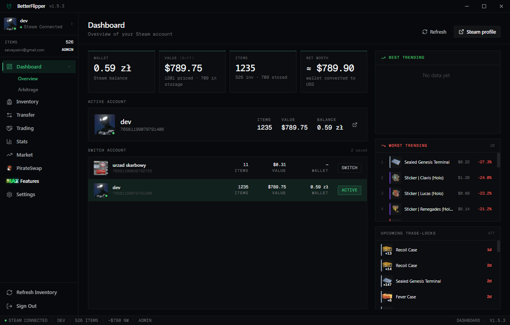Open the Arbitrage sub-item
The height and width of the screenshot is (325, 510).
tap(28, 90)
